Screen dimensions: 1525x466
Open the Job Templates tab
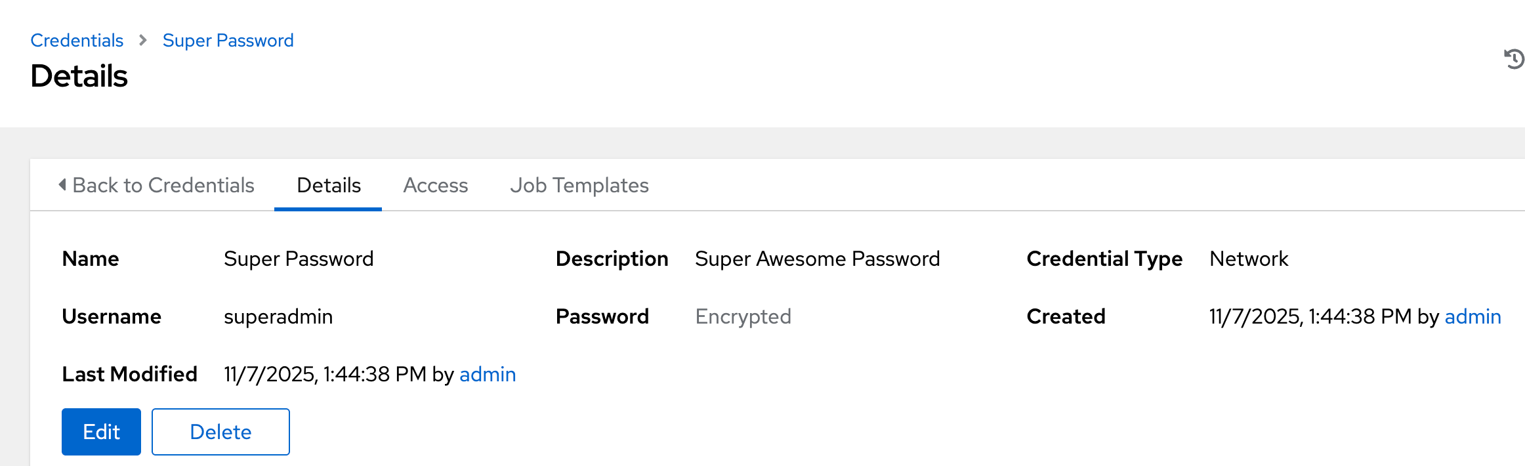tap(579, 186)
